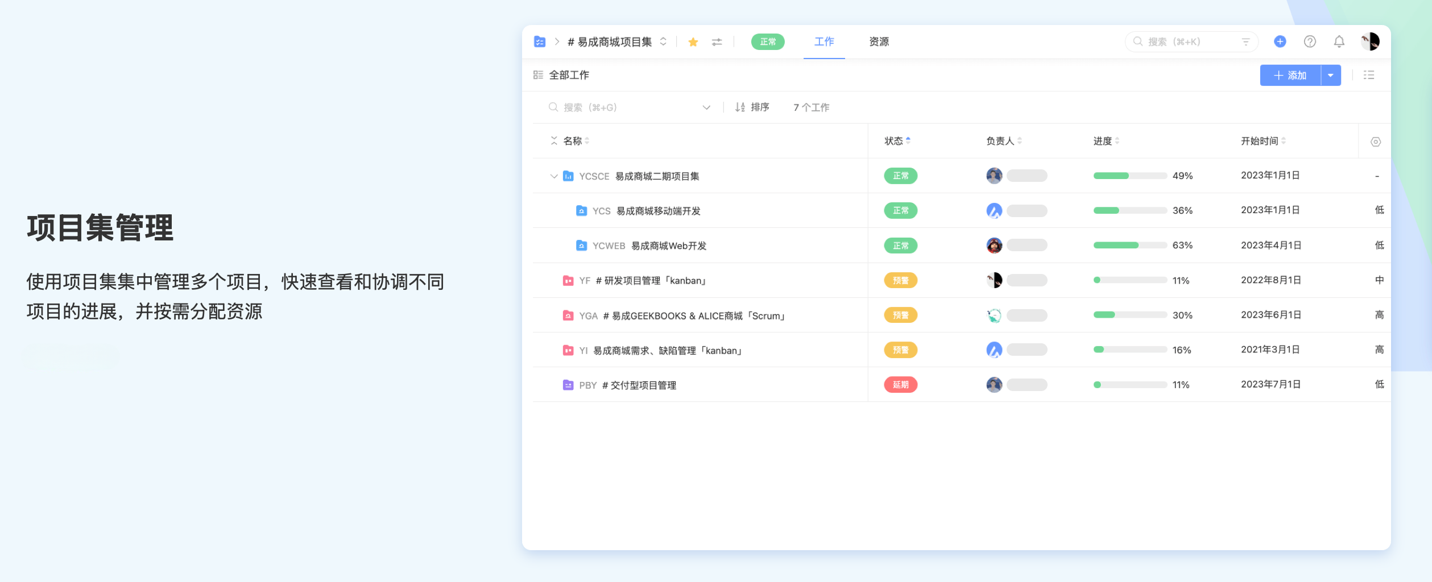The image size is (1432, 582).
Task: Click the 排序 sort button
Action: (x=752, y=107)
